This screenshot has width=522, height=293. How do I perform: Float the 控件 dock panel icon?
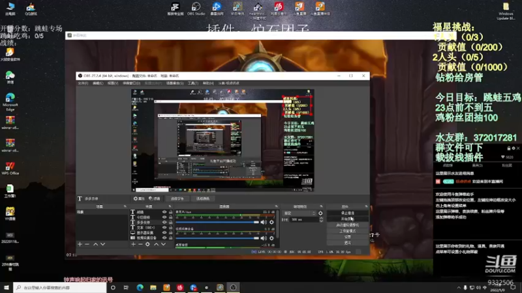click(x=366, y=206)
